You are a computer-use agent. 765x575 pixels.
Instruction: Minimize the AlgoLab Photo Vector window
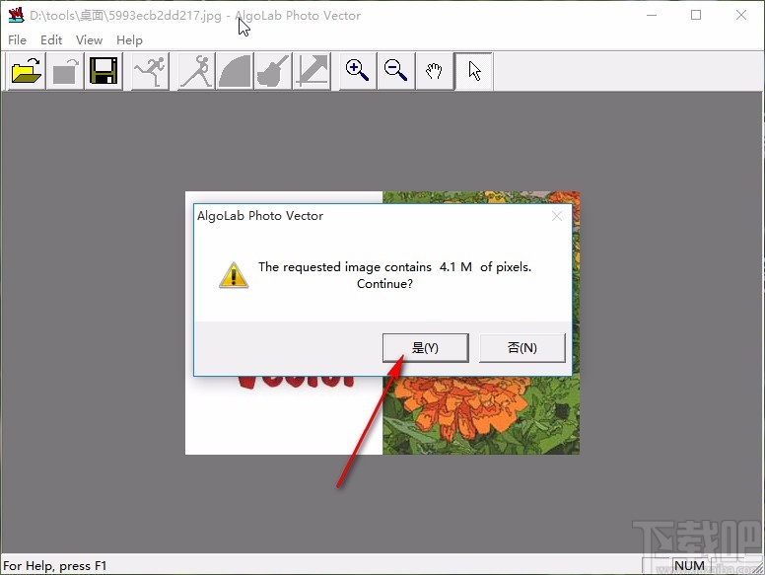pyautogui.click(x=652, y=15)
